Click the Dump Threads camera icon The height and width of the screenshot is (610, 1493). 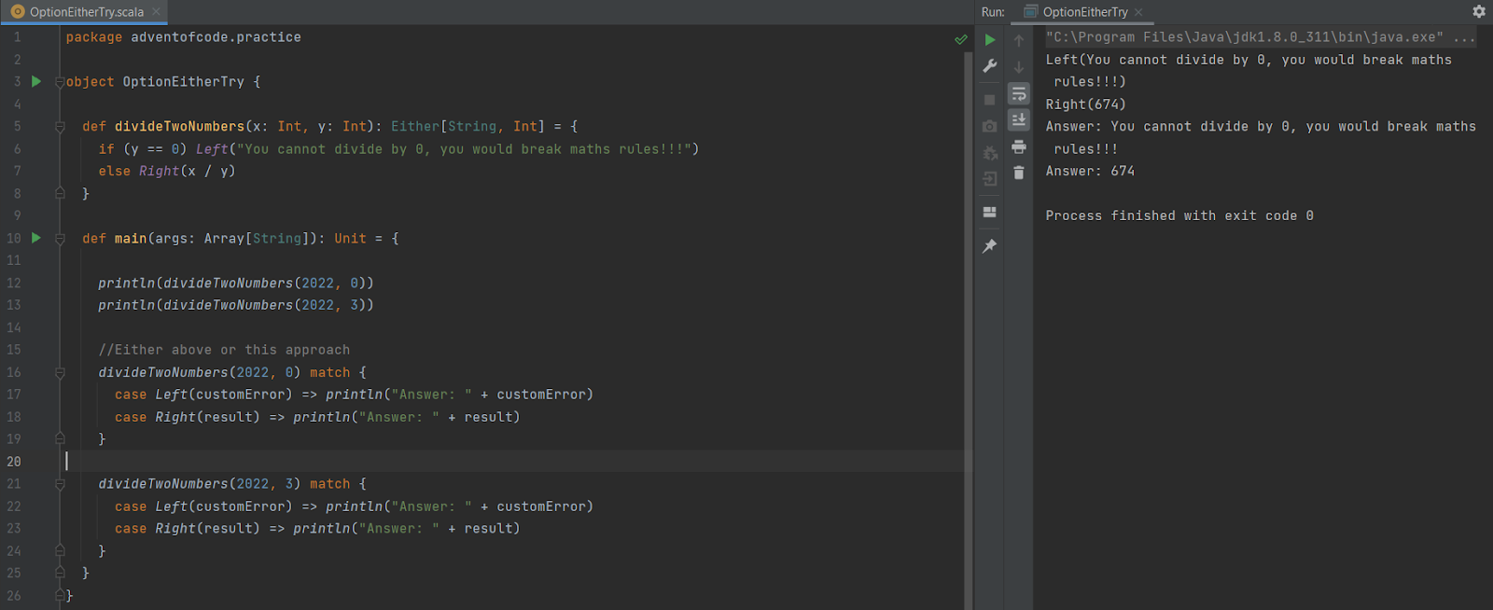pyautogui.click(x=990, y=126)
